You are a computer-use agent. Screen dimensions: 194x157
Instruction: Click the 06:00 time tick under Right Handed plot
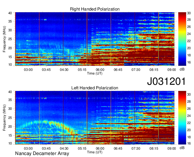(x=100, y=70)
